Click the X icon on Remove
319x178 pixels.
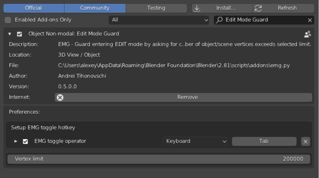point(60,97)
